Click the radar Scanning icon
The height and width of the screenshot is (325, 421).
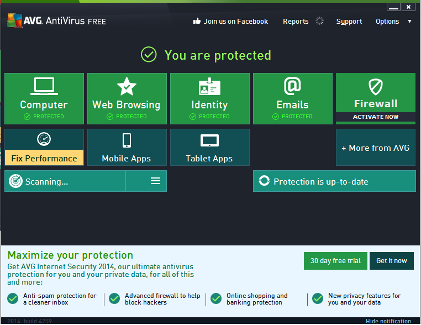pyautogui.click(x=15, y=181)
